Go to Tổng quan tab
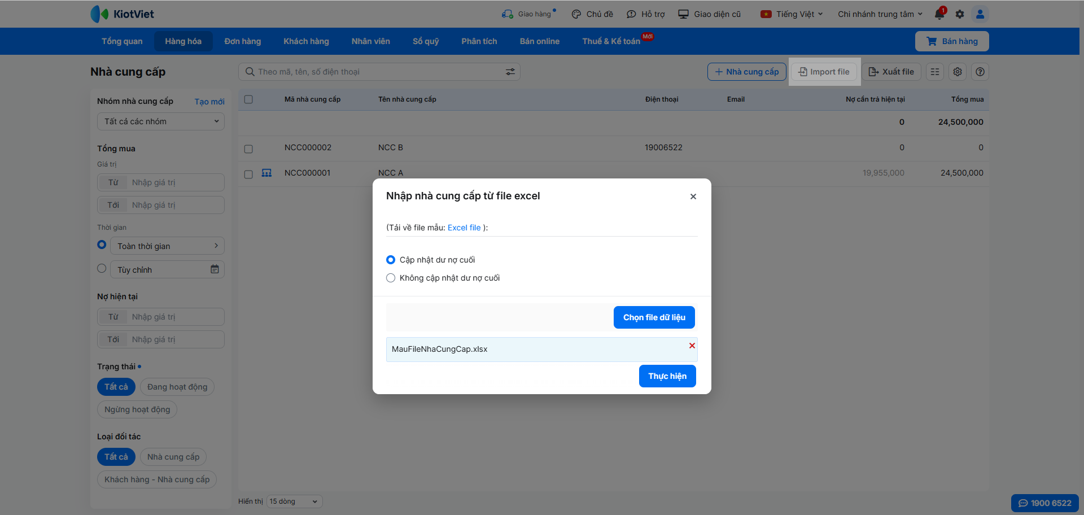The image size is (1084, 515). point(122,41)
